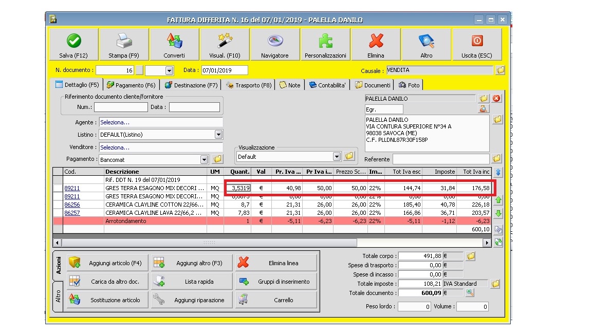Click grid horizontal scrollbar left arrow
The height and width of the screenshot is (333, 592).
pyautogui.click(x=58, y=243)
